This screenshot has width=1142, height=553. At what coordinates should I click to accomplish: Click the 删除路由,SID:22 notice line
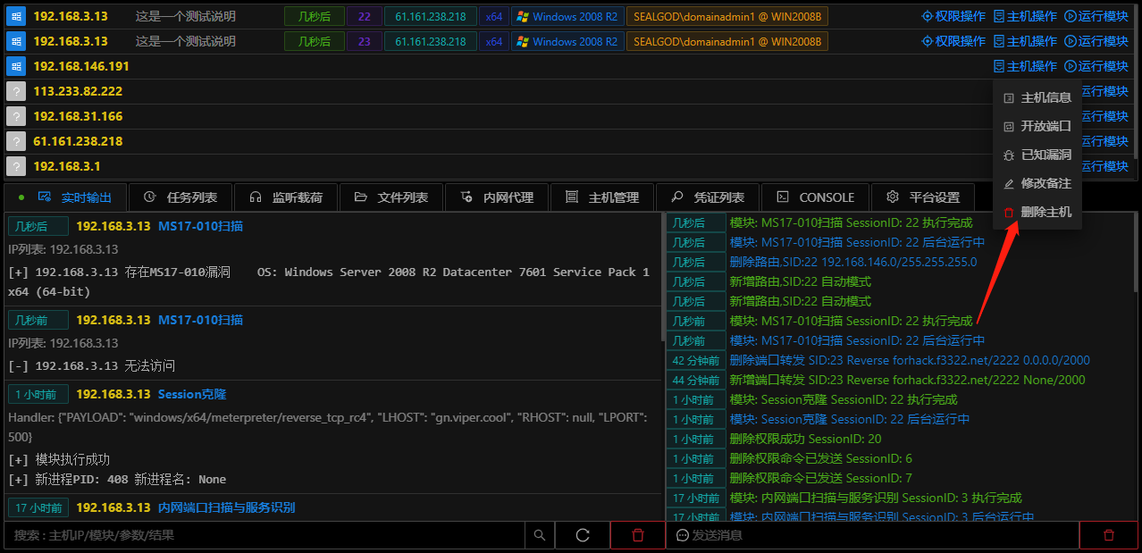(853, 262)
